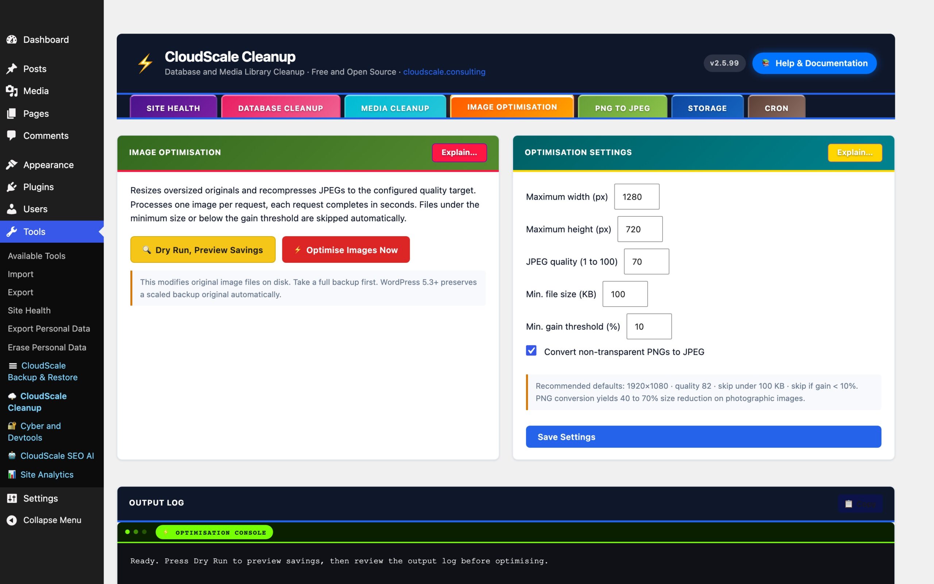Click the 'Recommended defaults: 1920×1080' note
This screenshot has width=934, height=584.
pos(703,392)
